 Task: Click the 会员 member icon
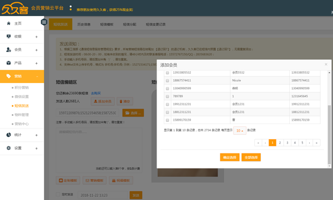point(8,50)
